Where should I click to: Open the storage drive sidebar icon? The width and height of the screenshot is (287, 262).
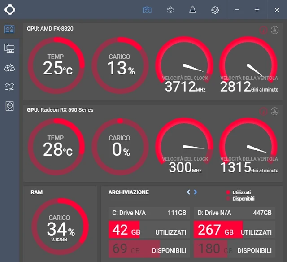9,106
